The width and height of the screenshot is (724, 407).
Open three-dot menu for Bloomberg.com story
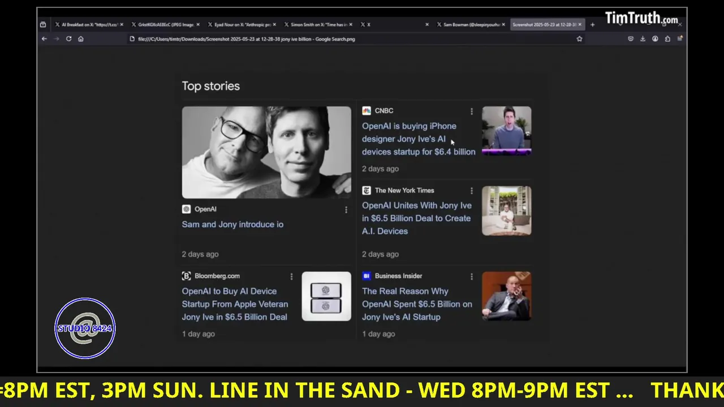[x=291, y=276]
